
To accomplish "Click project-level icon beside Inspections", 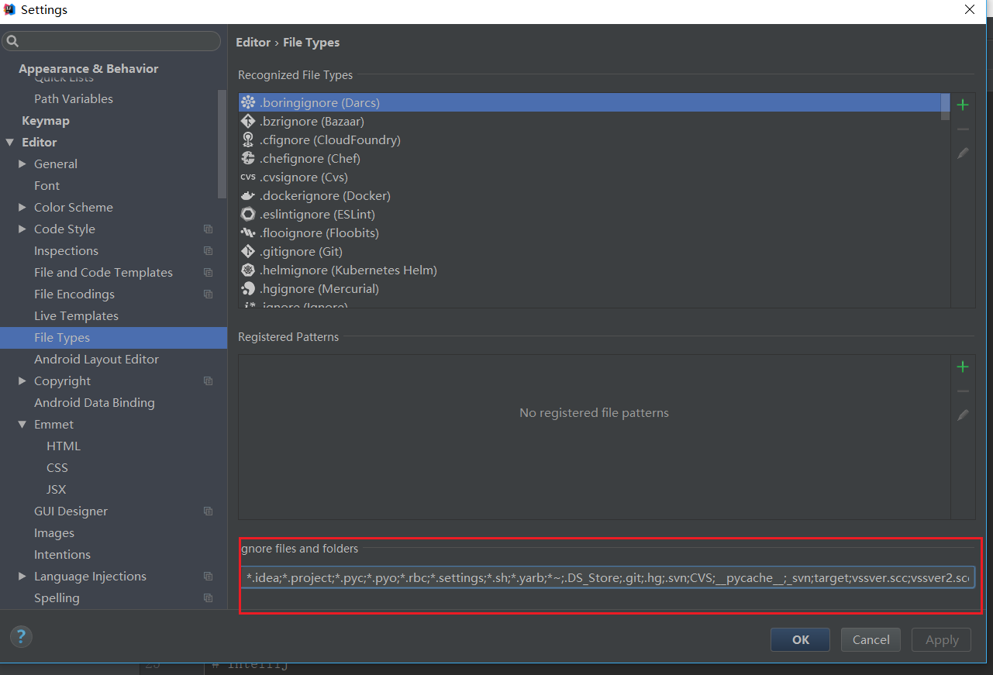I will pyautogui.click(x=208, y=251).
